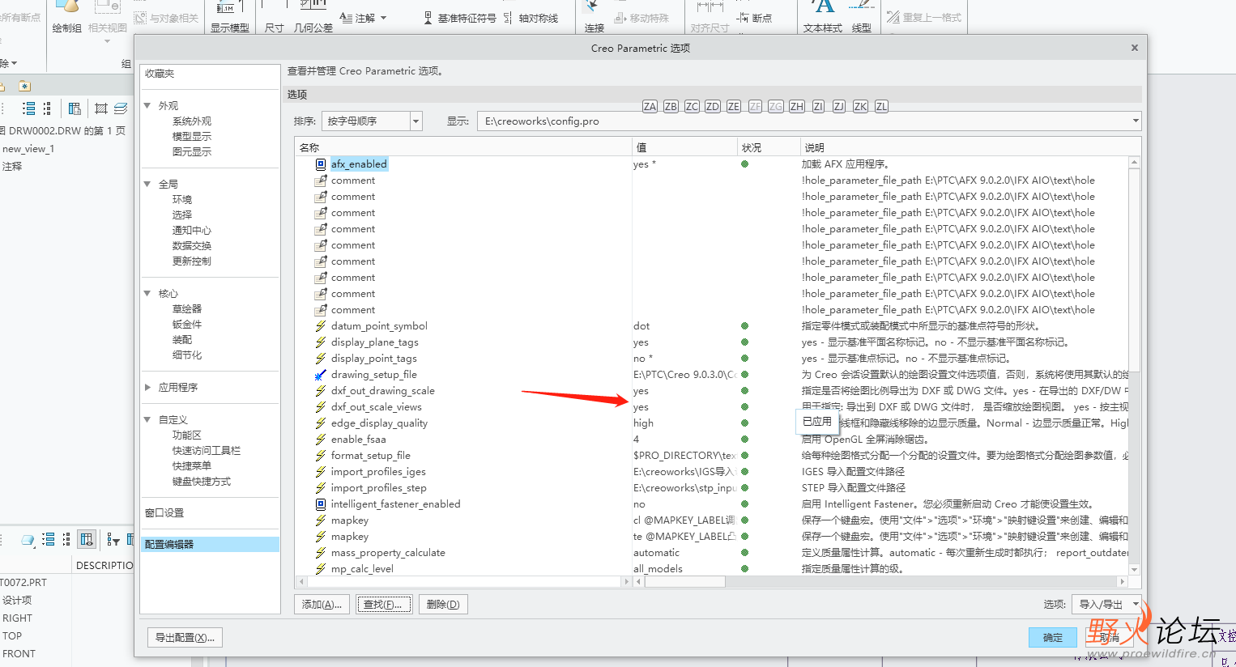Click the options list scroll-down arrow
The image size is (1236, 667).
[x=1134, y=570]
